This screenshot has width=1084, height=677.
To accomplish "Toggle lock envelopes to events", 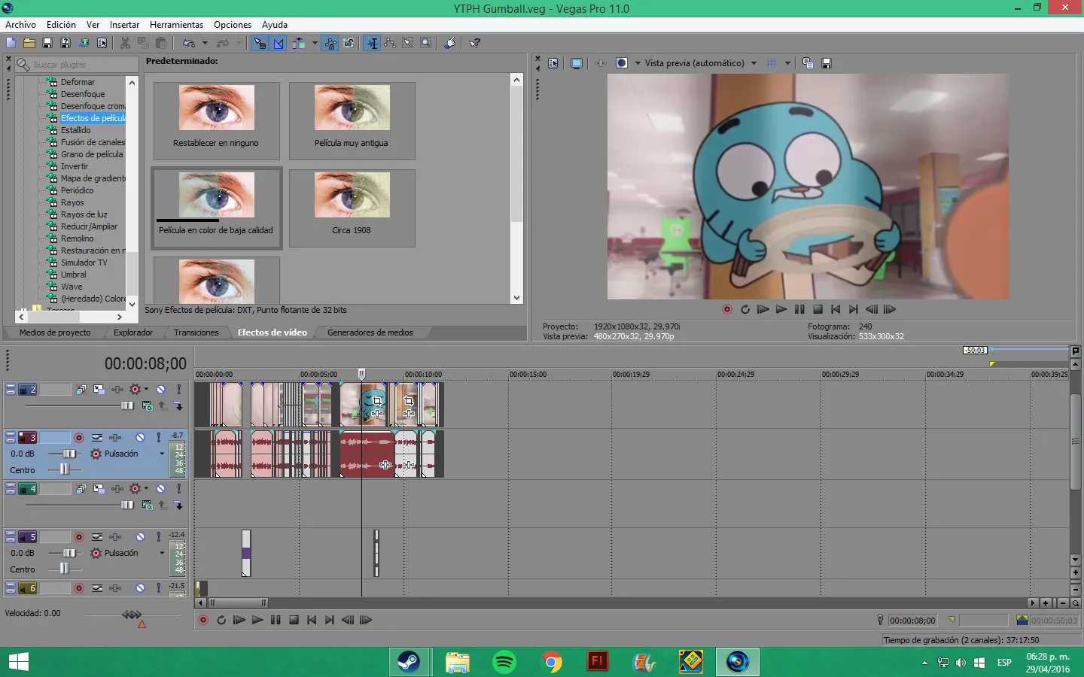I will coord(330,43).
